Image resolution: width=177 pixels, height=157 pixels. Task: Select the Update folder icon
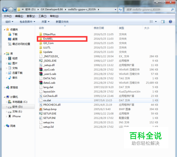pos(41,52)
